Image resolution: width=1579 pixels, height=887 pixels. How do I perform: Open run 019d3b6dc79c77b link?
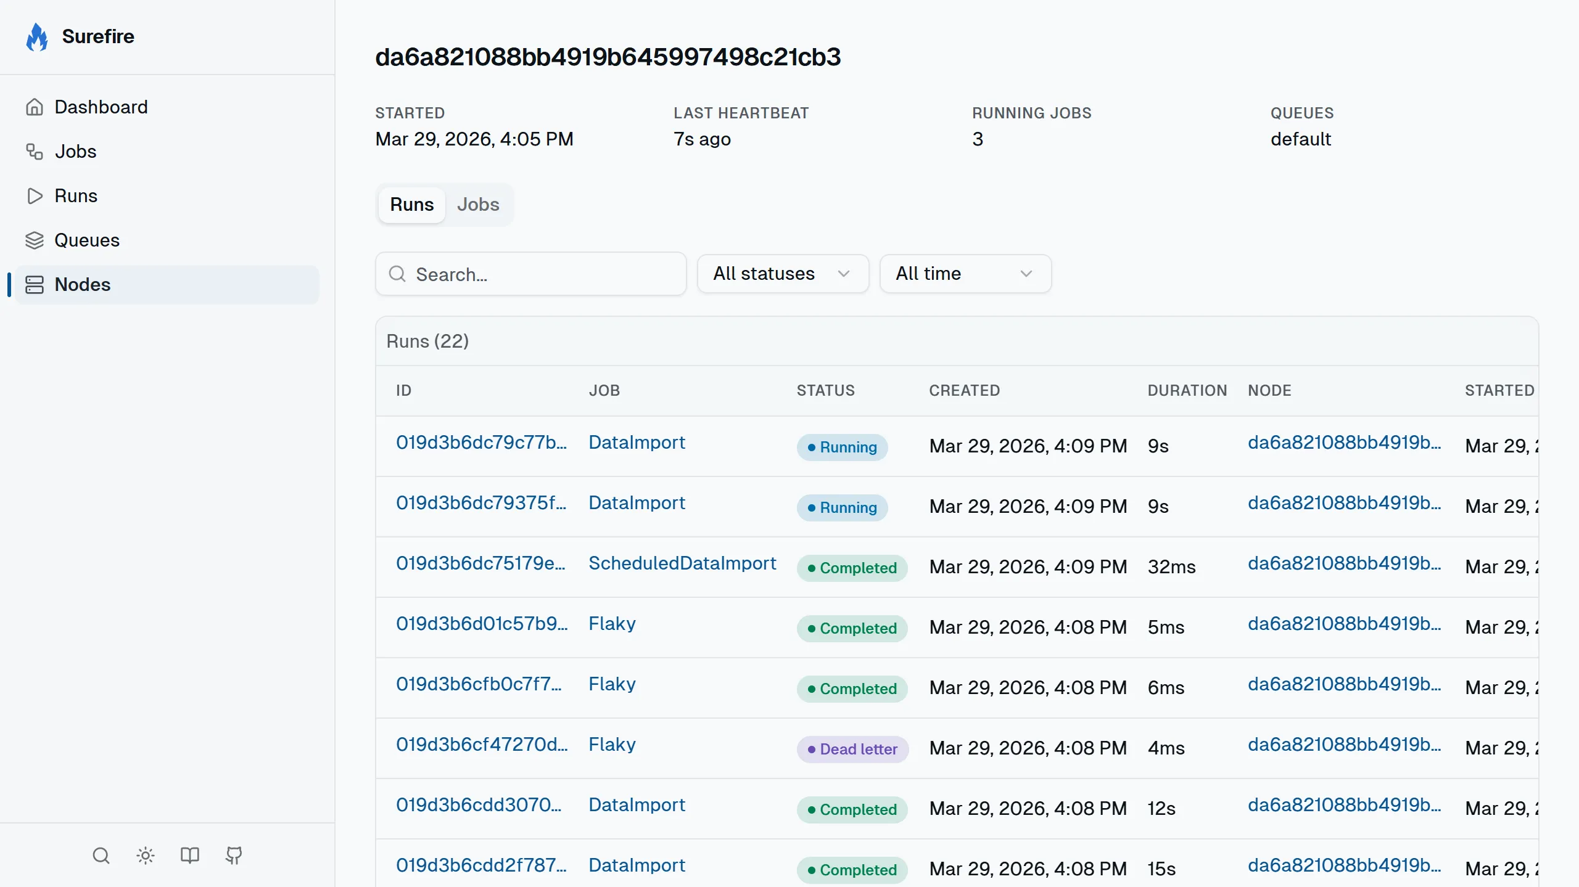481,443
